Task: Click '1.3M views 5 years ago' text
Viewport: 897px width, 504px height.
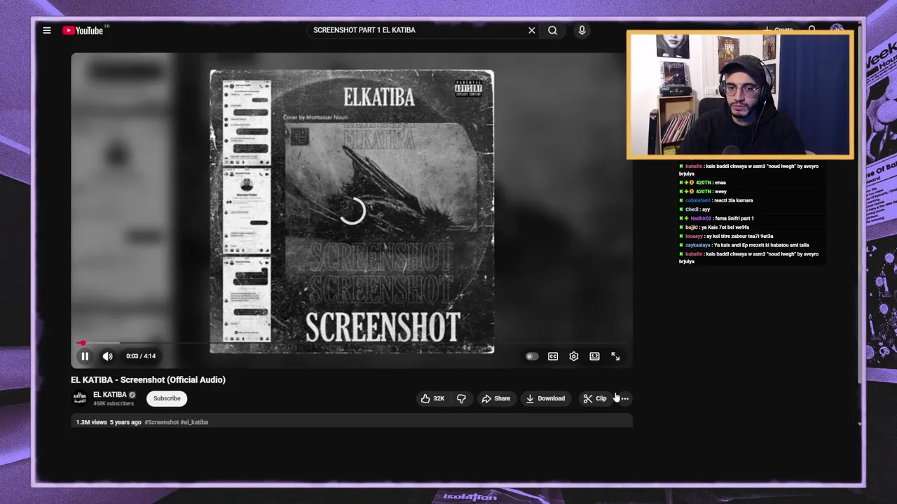Action: point(109,422)
